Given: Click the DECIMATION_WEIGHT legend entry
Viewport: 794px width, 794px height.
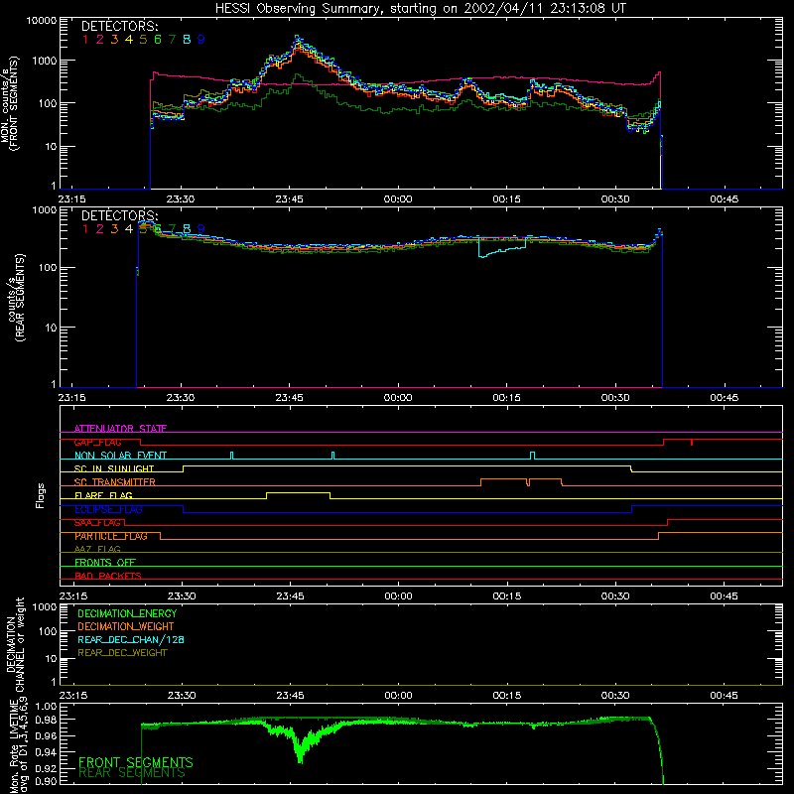Looking at the screenshot, I should (x=126, y=626).
